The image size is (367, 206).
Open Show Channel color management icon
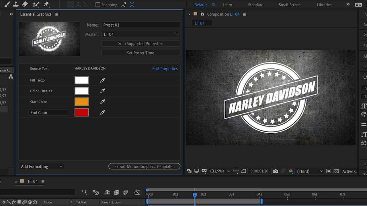(x=291, y=171)
